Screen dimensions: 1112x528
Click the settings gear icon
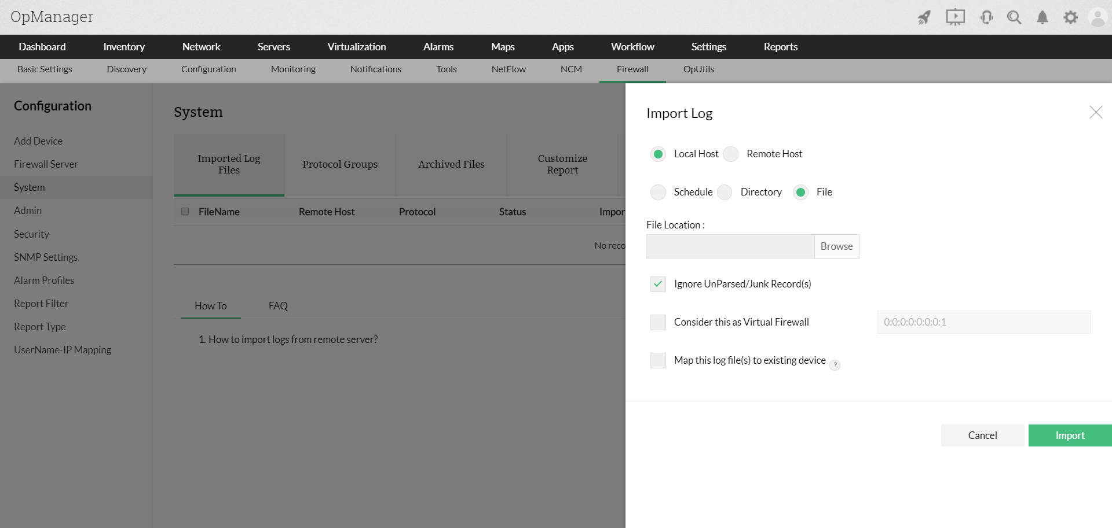tap(1070, 17)
